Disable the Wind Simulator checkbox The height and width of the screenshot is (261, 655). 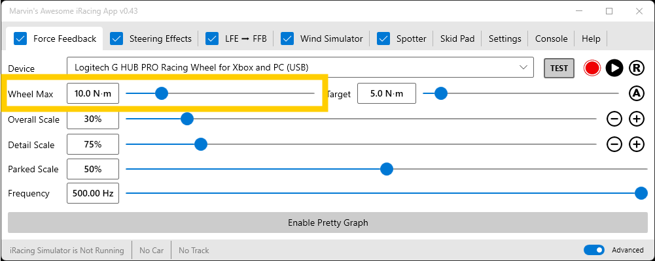pos(287,38)
